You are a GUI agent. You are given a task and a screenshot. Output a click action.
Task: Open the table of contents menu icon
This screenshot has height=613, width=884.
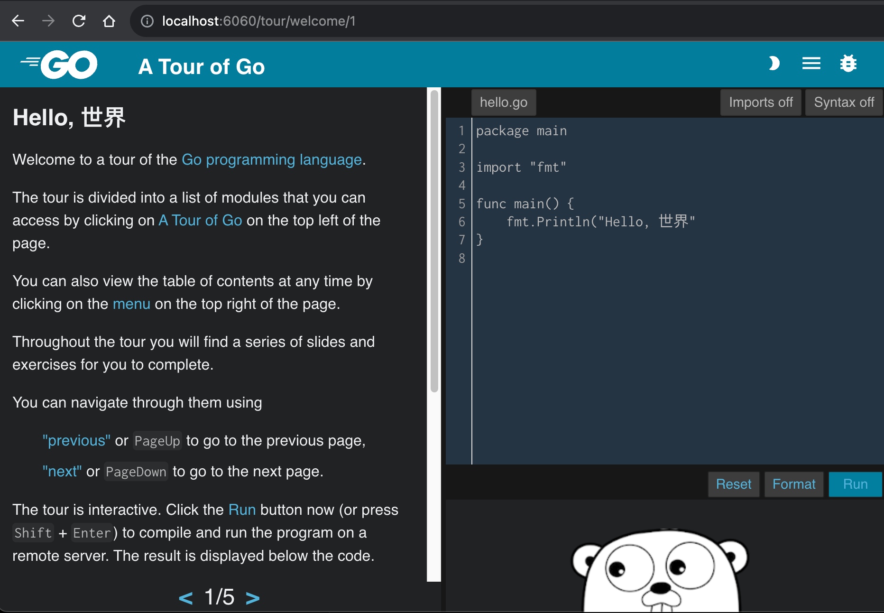click(811, 63)
